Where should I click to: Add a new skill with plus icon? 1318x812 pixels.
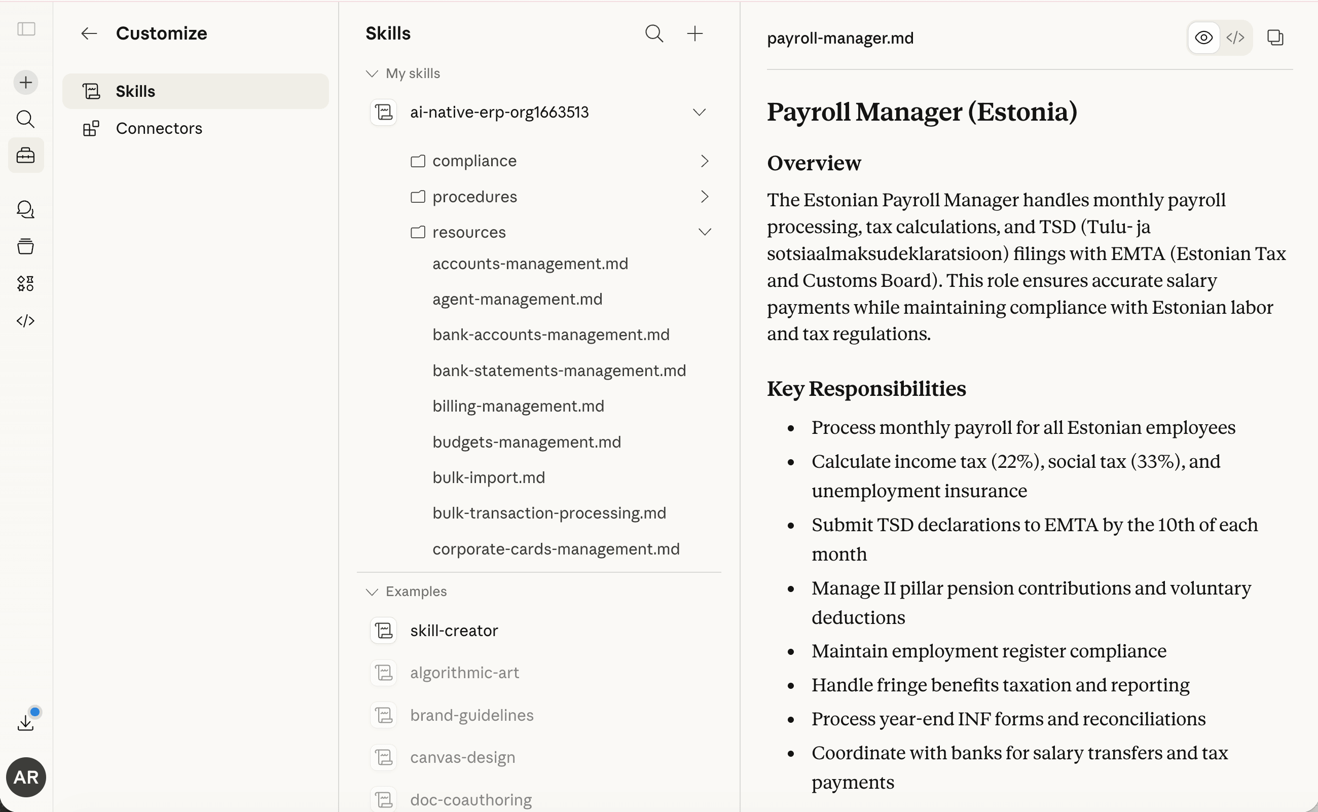pyautogui.click(x=694, y=34)
